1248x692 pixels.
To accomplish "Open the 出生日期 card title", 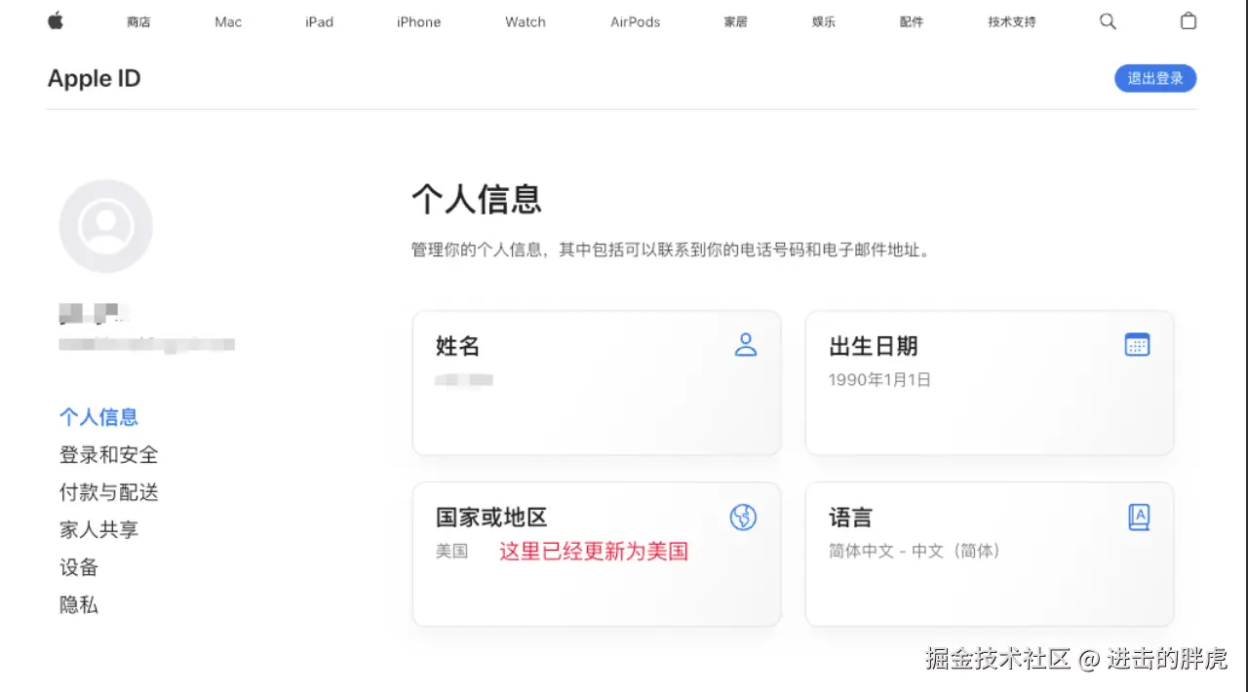I will pyautogui.click(x=873, y=346).
